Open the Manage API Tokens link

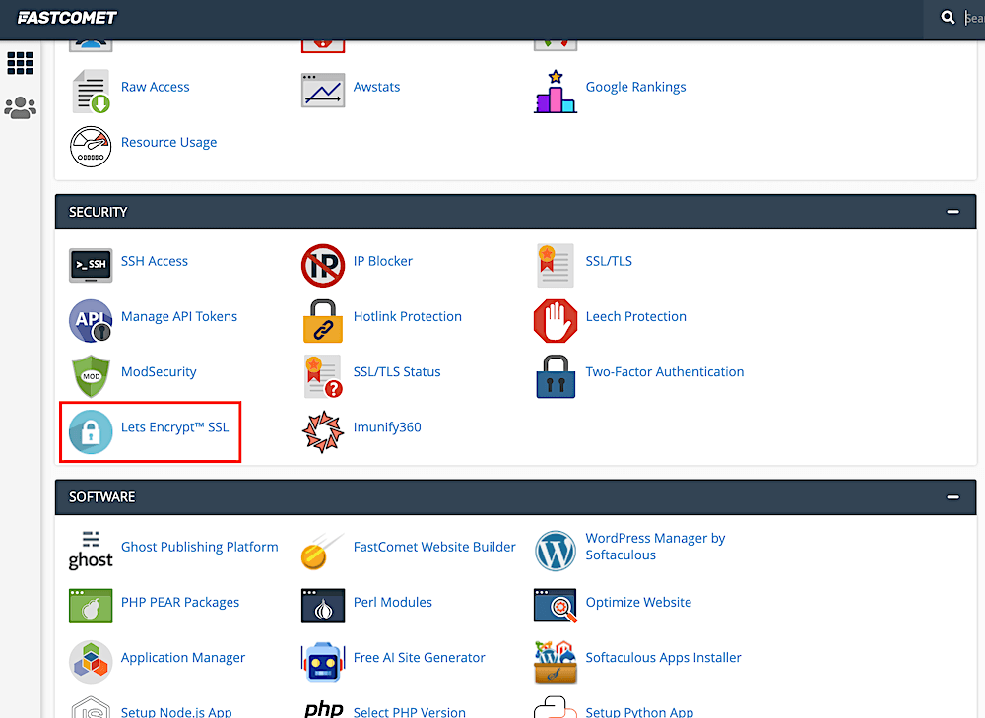179,316
